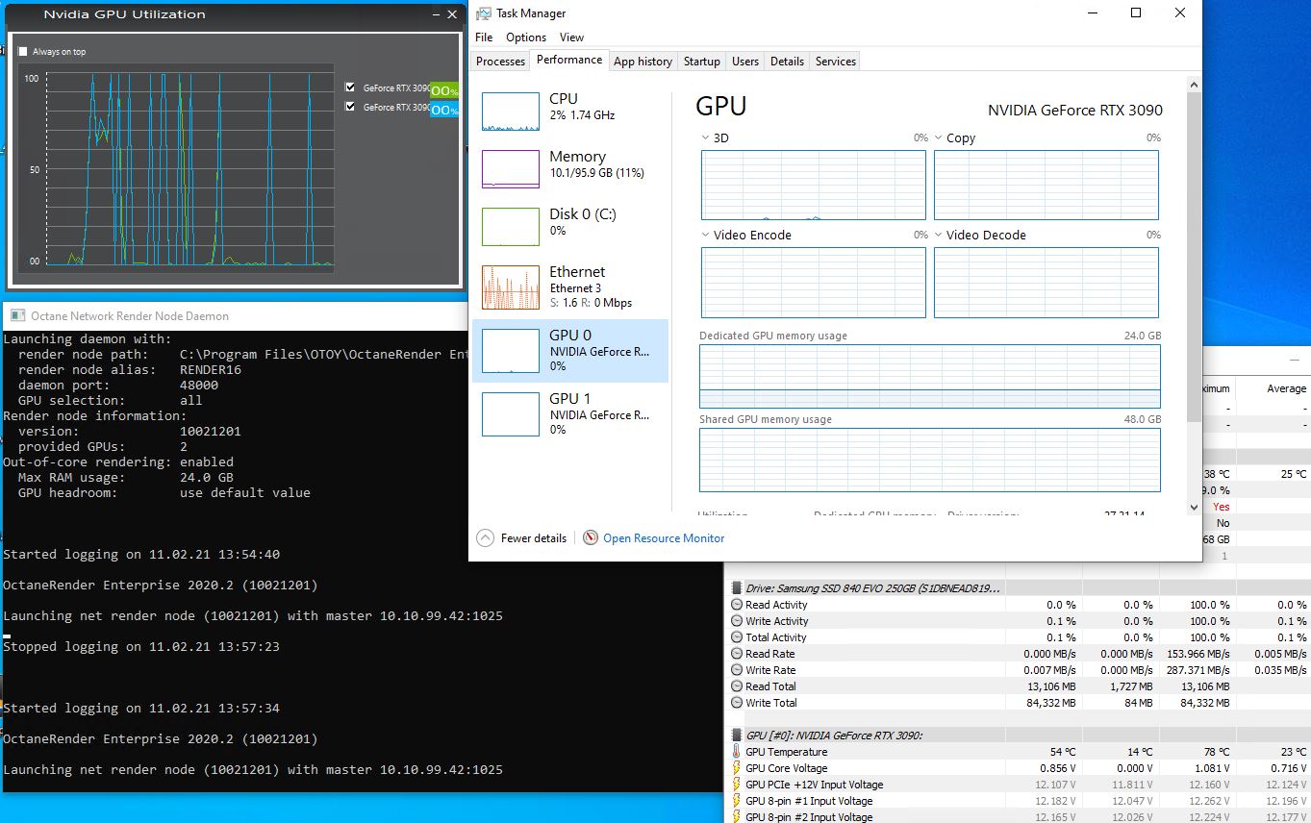Select Disk 0 (C:) in the sidebar

(x=569, y=227)
